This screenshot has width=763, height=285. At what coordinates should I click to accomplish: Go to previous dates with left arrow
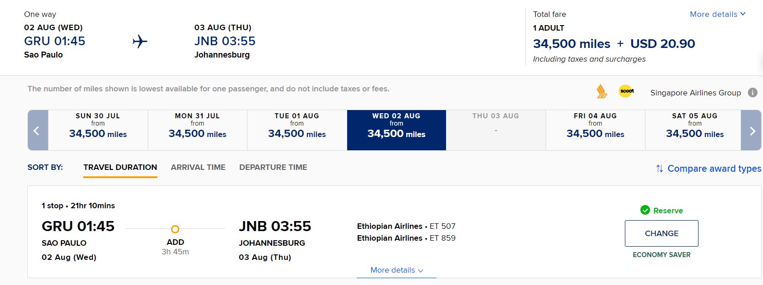38,130
